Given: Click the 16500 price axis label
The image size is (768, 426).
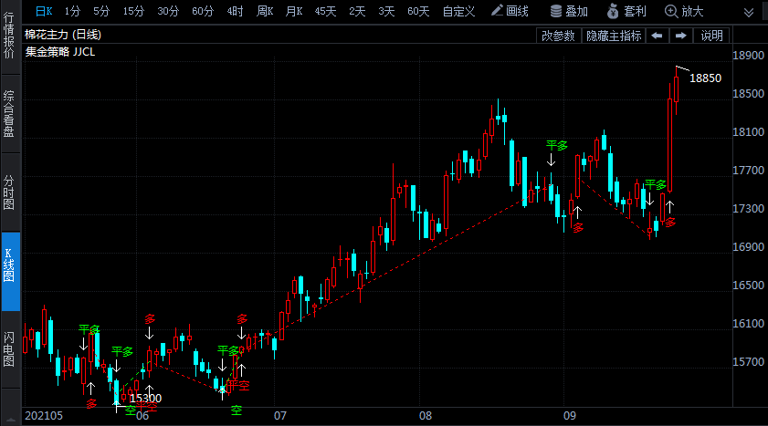Looking at the screenshot, I should [748, 286].
